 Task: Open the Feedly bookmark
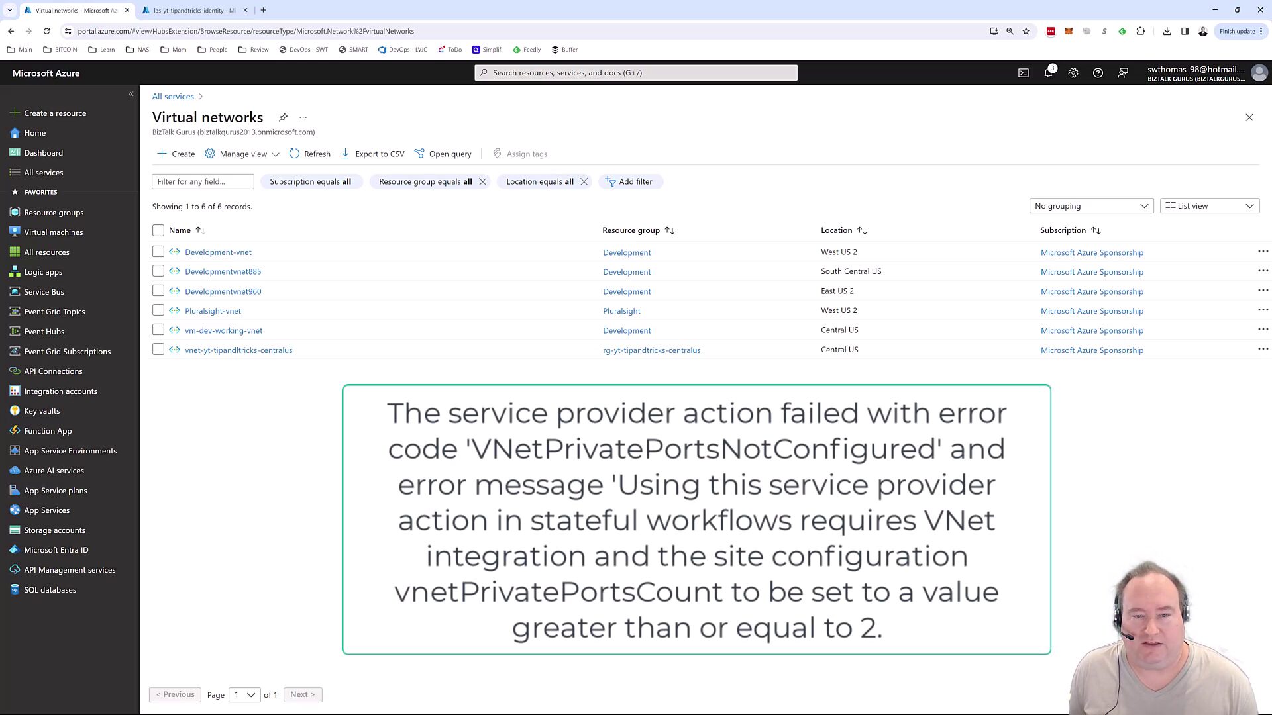(x=527, y=50)
